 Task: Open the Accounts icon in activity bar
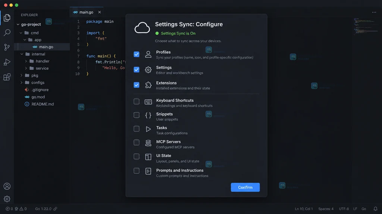(x=7, y=186)
